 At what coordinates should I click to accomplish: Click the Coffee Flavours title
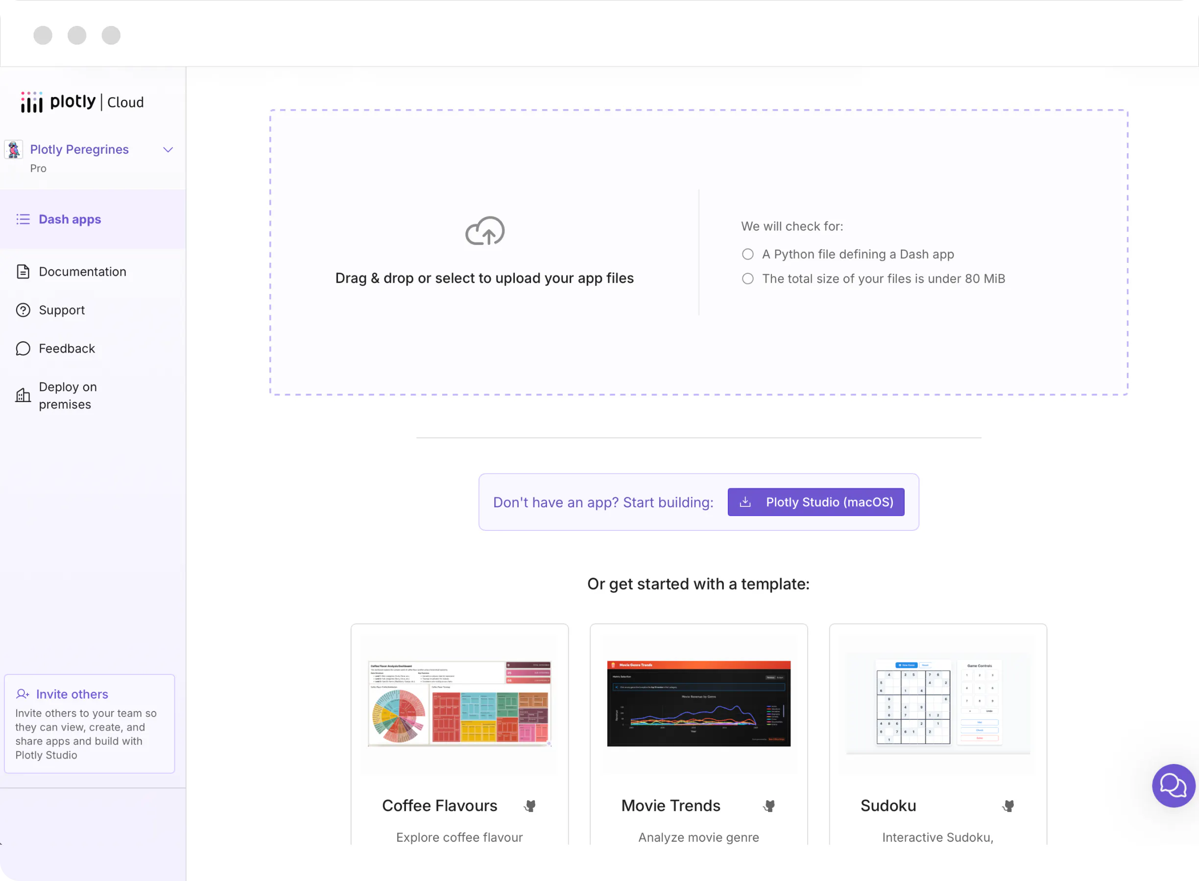[x=439, y=805]
